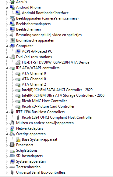Collapse the Overige apparaten node
The width and height of the screenshot is (113, 177).
[7, 134]
